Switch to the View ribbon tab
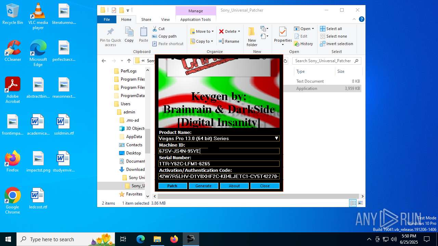438x246 pixels. 165,19
